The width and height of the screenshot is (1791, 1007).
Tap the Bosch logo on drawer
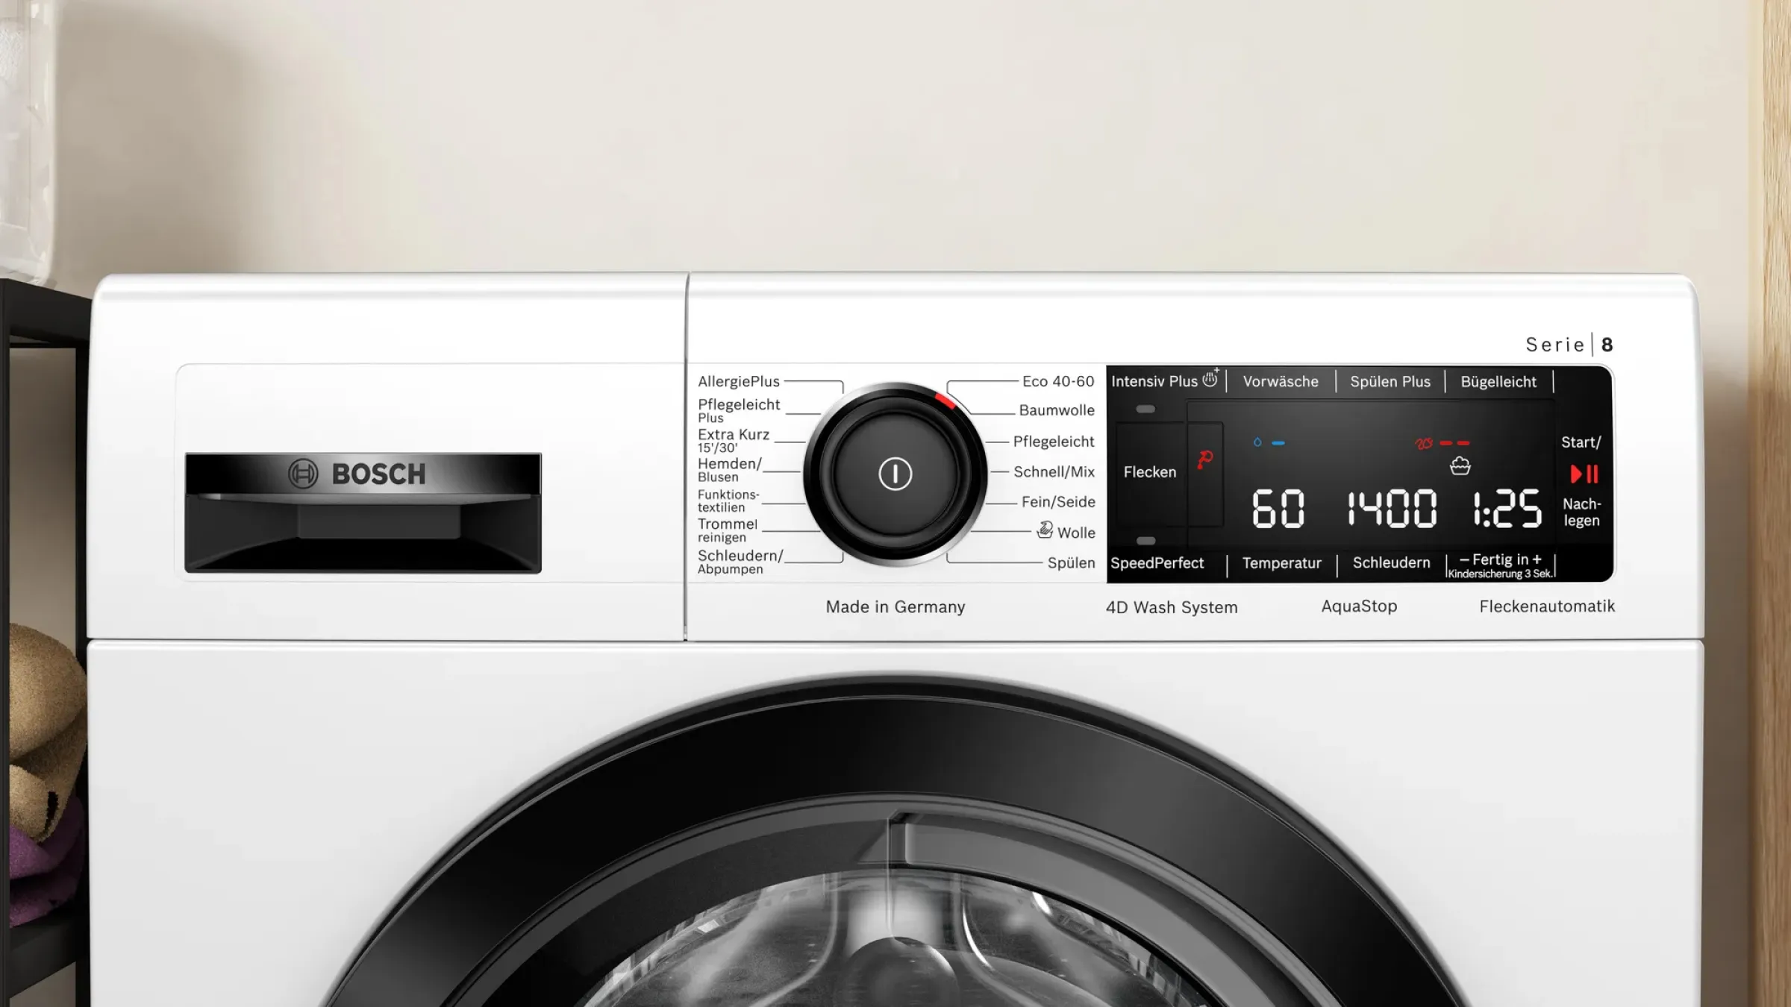(357, 474)
